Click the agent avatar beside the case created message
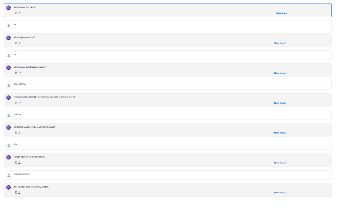 (8, 187)
